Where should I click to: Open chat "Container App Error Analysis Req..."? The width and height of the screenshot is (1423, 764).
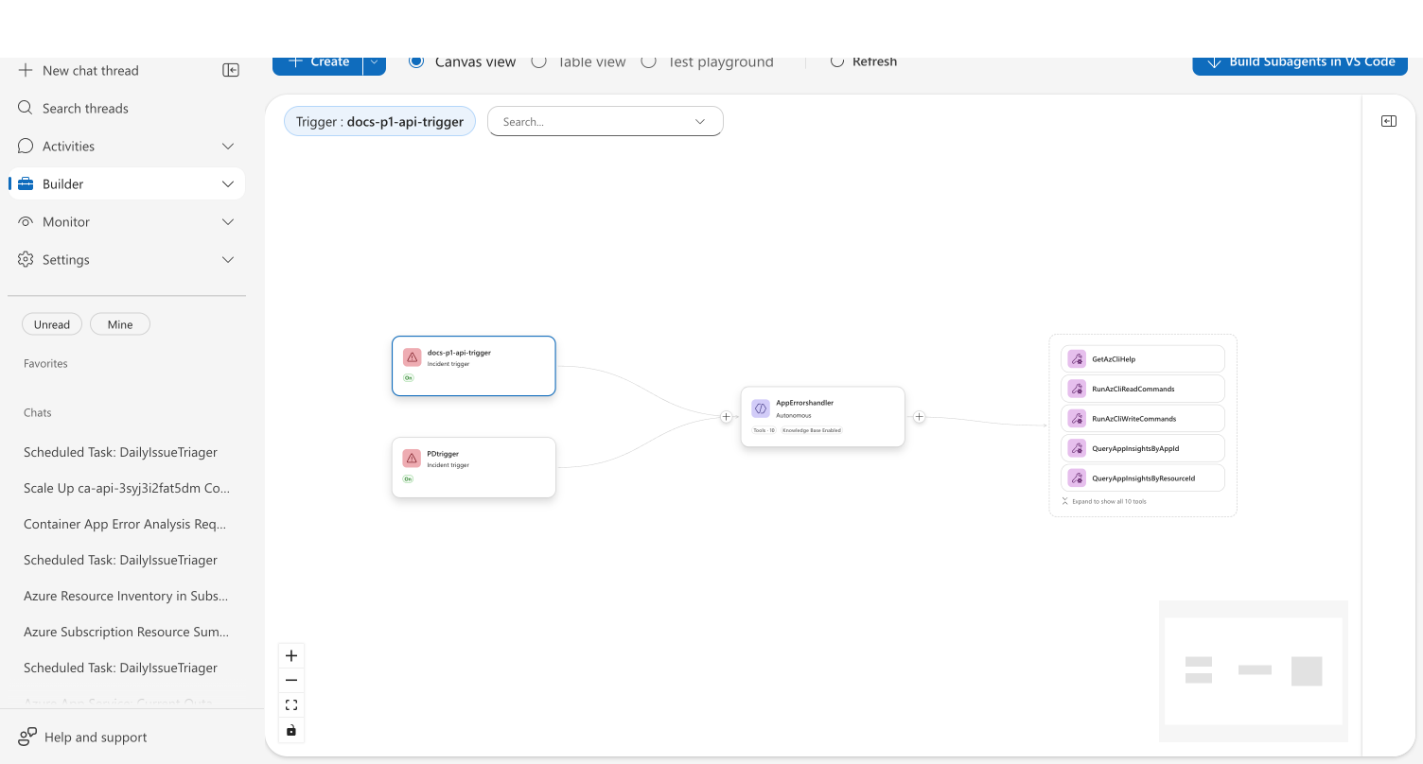click(x=125, y=524)
